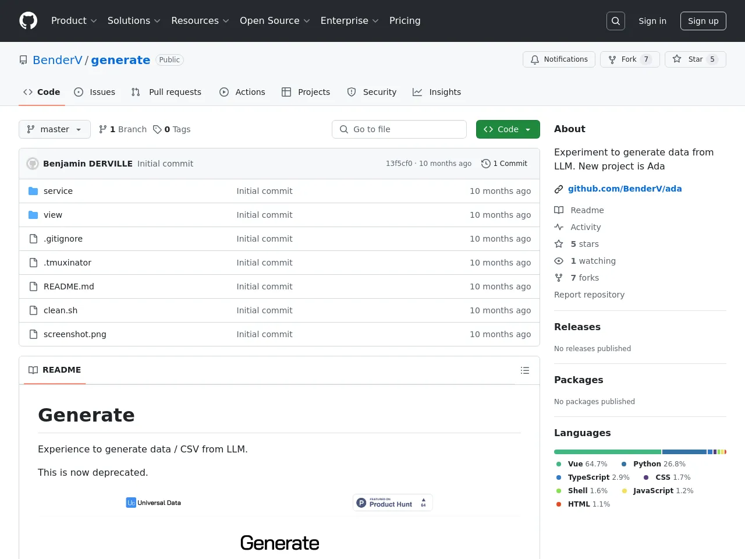Expand the Product menu in header
The height and width of the screenshot is (559, 745).
point(74,21)
